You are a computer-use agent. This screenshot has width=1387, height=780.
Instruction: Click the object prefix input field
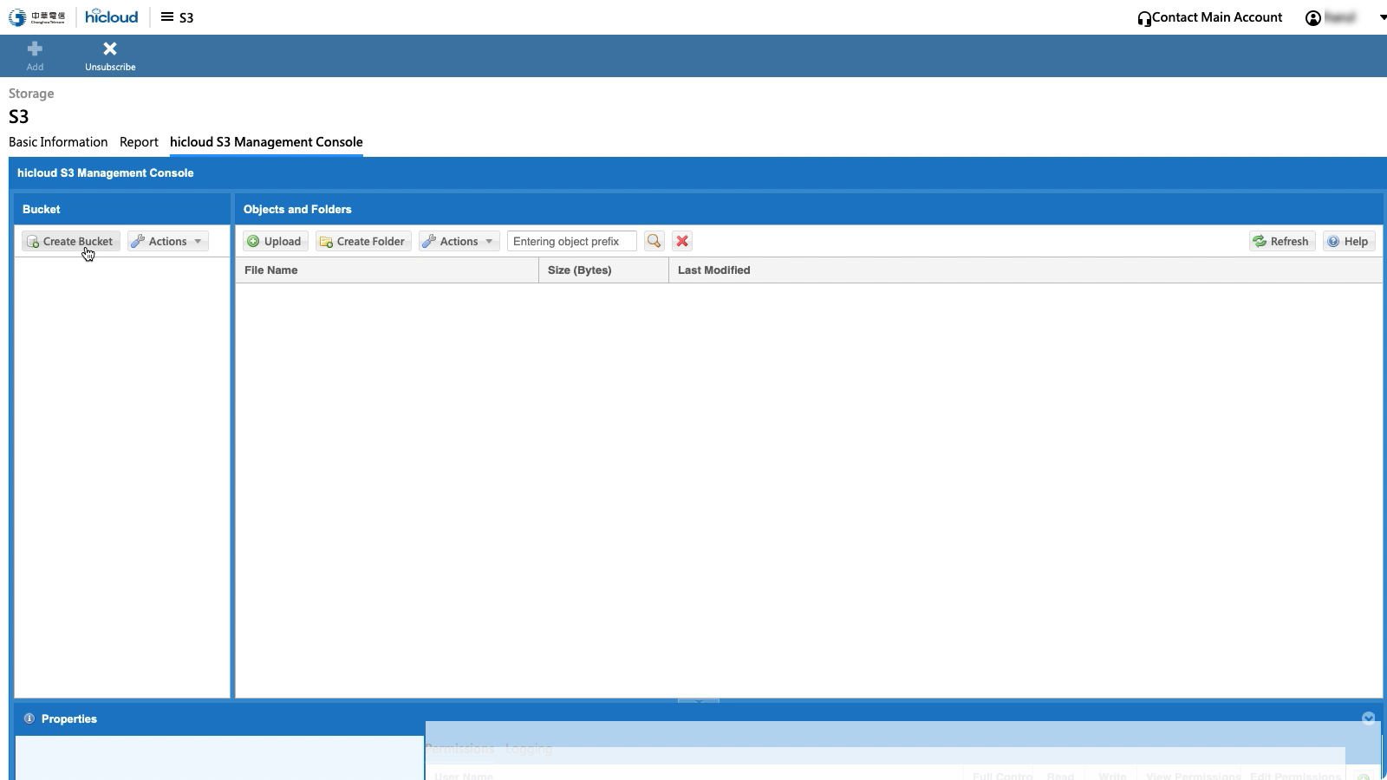pos(571,241)
